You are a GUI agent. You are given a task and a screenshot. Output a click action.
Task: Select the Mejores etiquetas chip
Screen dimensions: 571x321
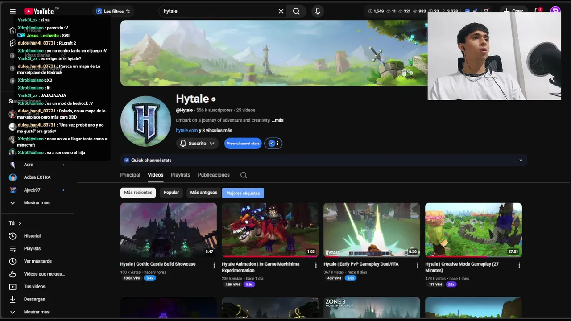coord(243,193)
